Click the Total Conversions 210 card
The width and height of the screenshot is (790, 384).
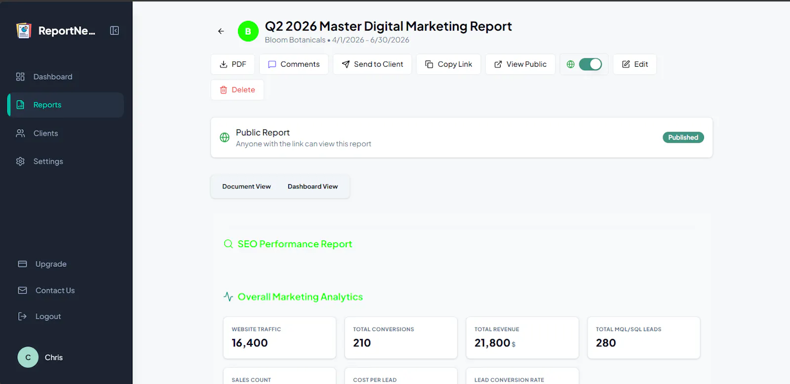401,338
